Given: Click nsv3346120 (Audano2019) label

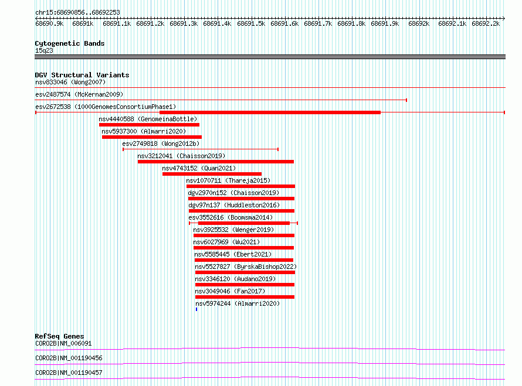Looking at the screenshot, I should click(235, 279).
